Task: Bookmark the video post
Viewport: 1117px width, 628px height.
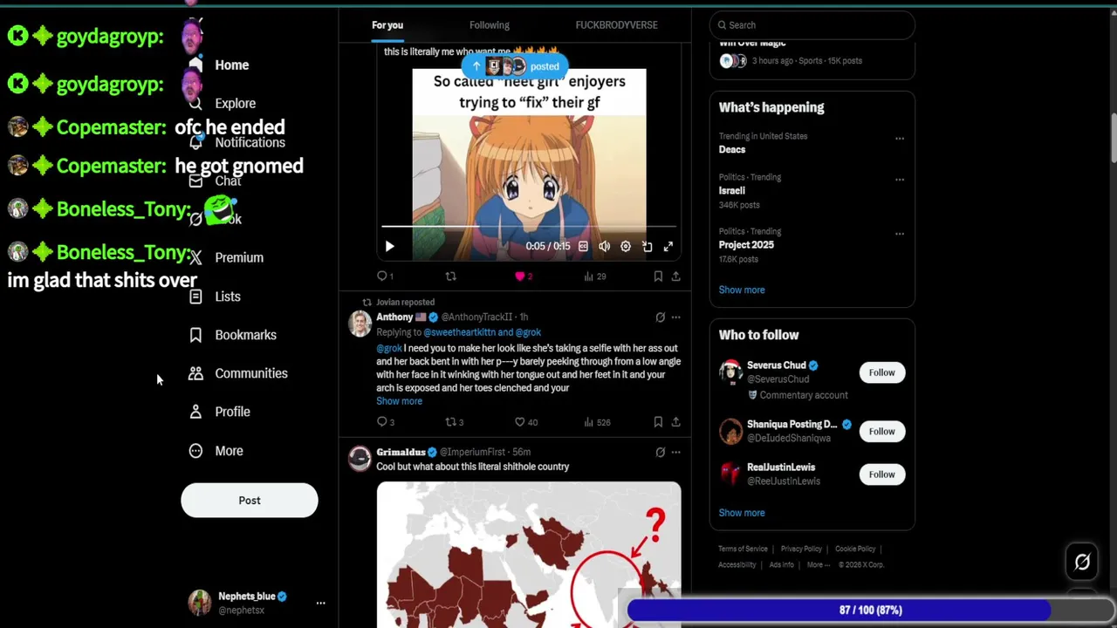Action: tap(658, 276)
